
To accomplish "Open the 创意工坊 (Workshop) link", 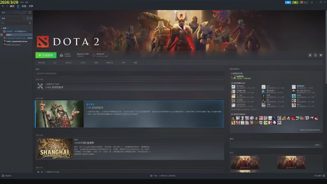I will coord(110,63).
